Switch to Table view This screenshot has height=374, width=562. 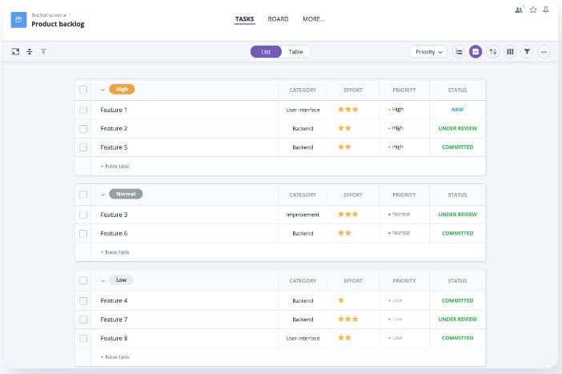click(295, 51)
